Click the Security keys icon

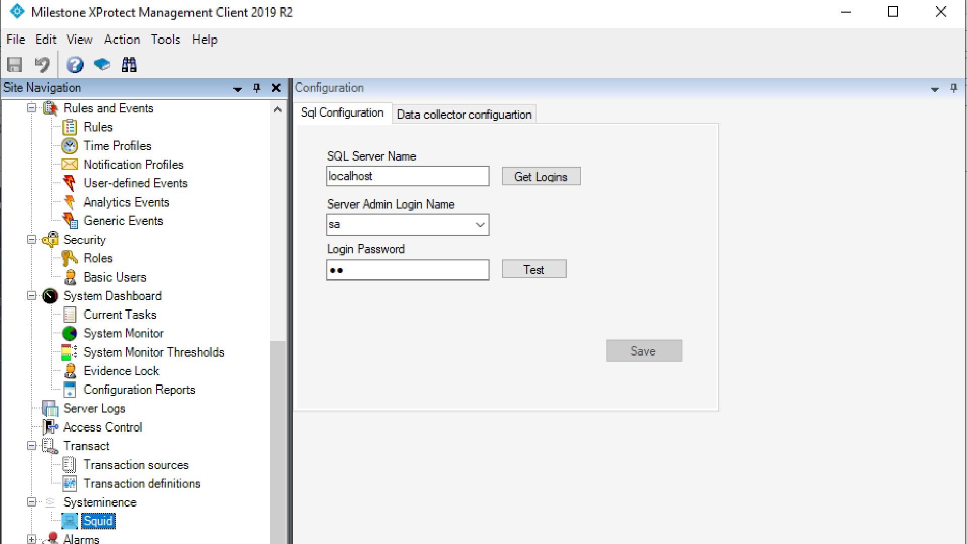click(x=50, y=240)
